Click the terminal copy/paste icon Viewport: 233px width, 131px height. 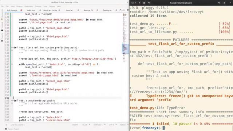pyautogui.click(x=144, y=3)
